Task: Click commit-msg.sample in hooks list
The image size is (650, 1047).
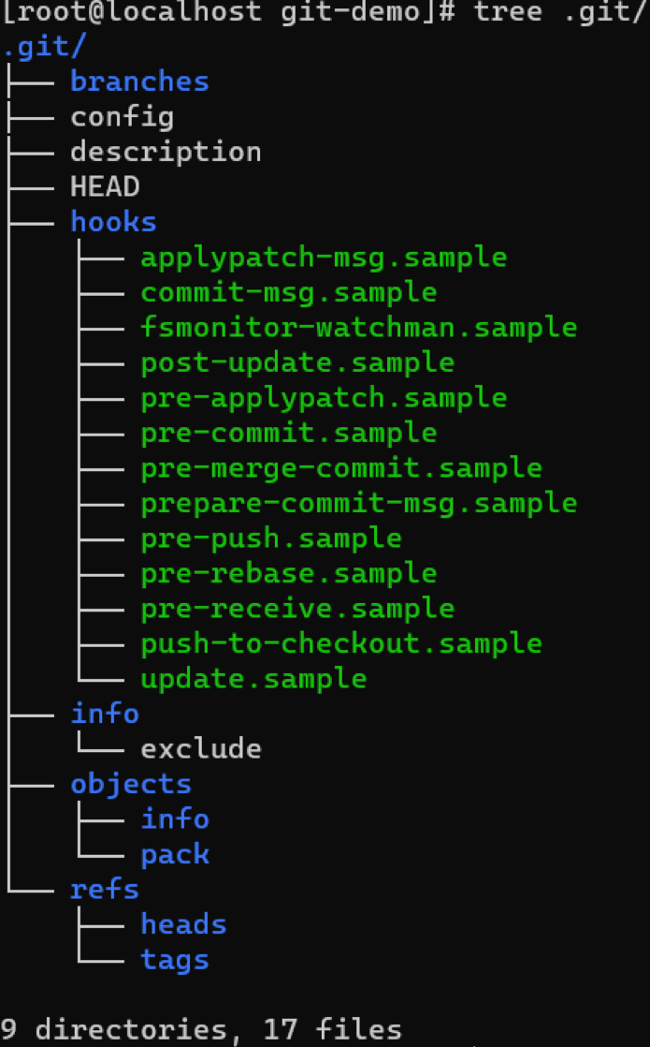Action: tap(289, 292)
